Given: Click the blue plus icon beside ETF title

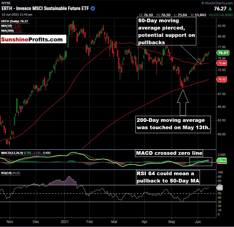Looking at the screenshot, I should coord(93,9).
